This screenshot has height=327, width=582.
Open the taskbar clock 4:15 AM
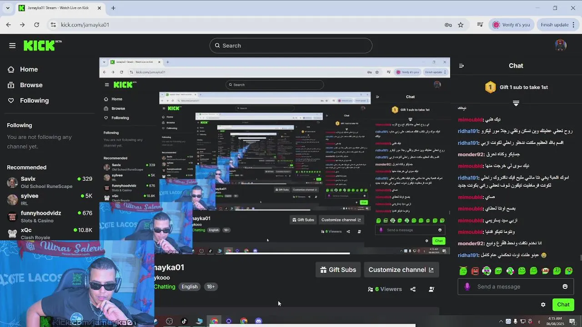point(555,321)
